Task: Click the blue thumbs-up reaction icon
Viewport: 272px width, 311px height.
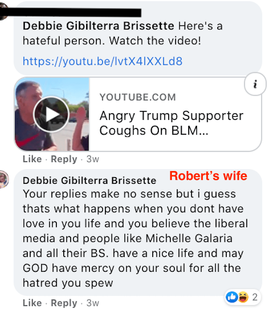Action: 231,297
